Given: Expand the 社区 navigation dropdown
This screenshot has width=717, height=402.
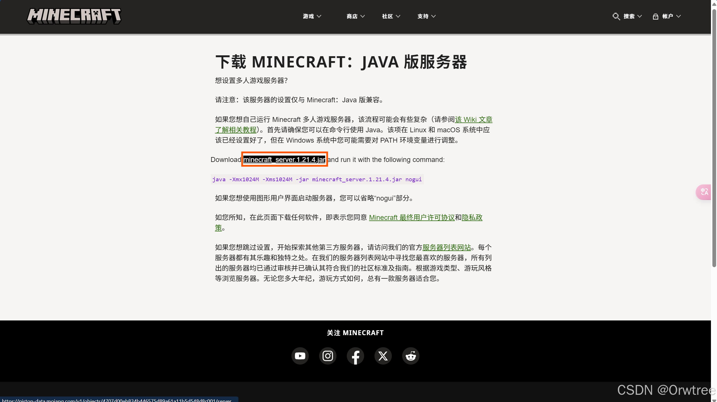Looking at the screenshot, I should pos(391,16).
